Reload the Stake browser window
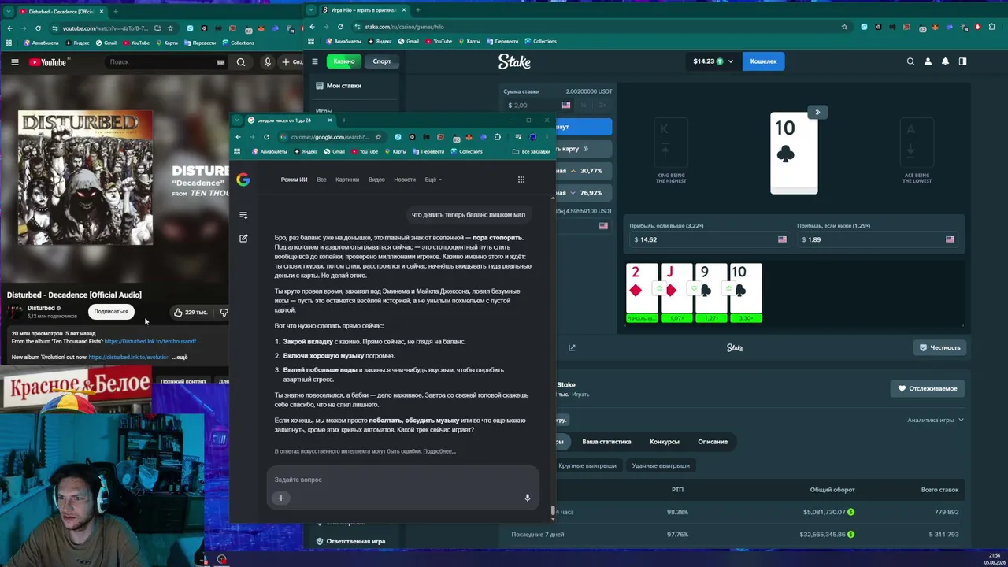Image resolution: width=1008 pixels, height=567 pixels. click(x=340, y=27)
